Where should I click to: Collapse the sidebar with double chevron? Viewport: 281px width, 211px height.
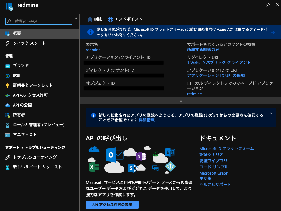coord(76,18)
